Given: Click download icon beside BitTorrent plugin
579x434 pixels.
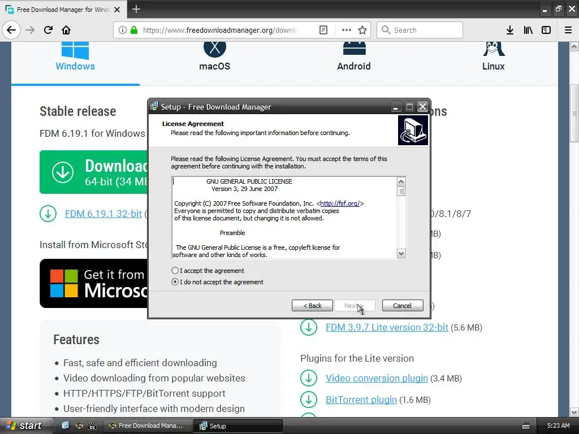Looking at the screenshot, I should [x=309, y=400].
